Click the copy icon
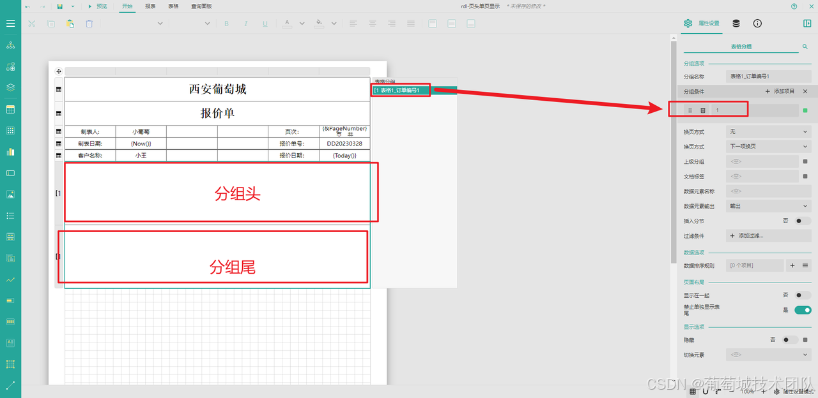Screen dimensions: 818x398 (51, 24)
